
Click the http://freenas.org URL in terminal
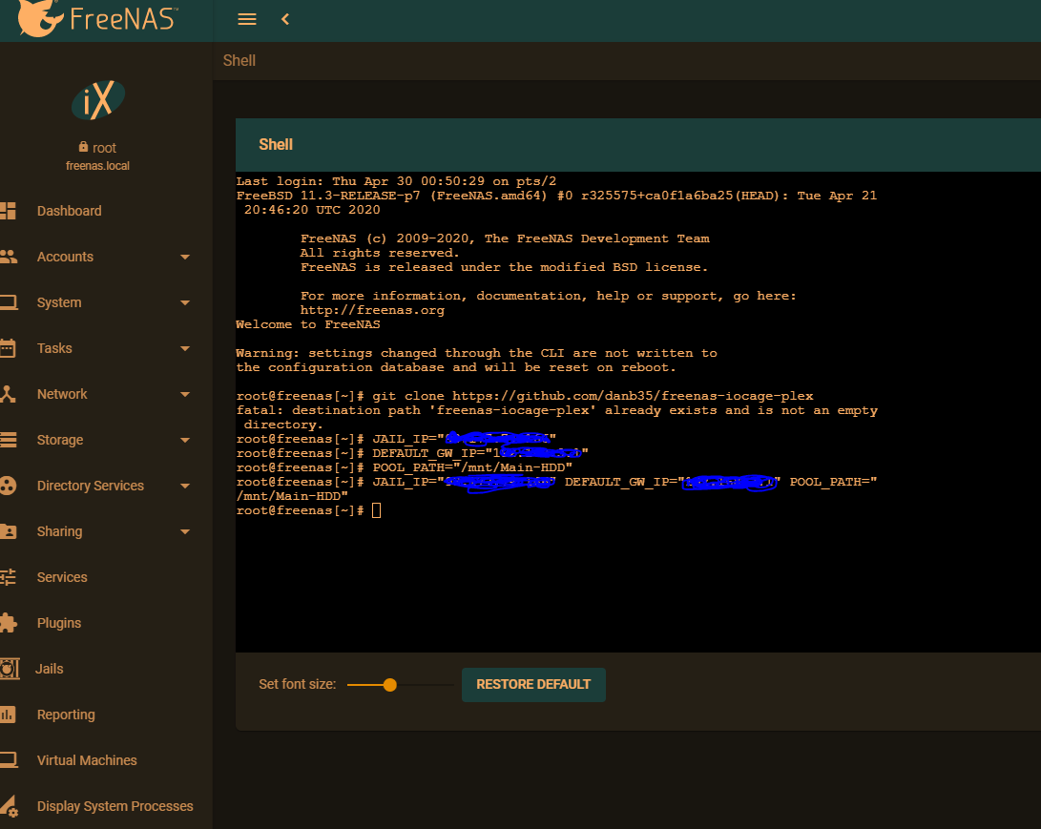coord(372,310)
